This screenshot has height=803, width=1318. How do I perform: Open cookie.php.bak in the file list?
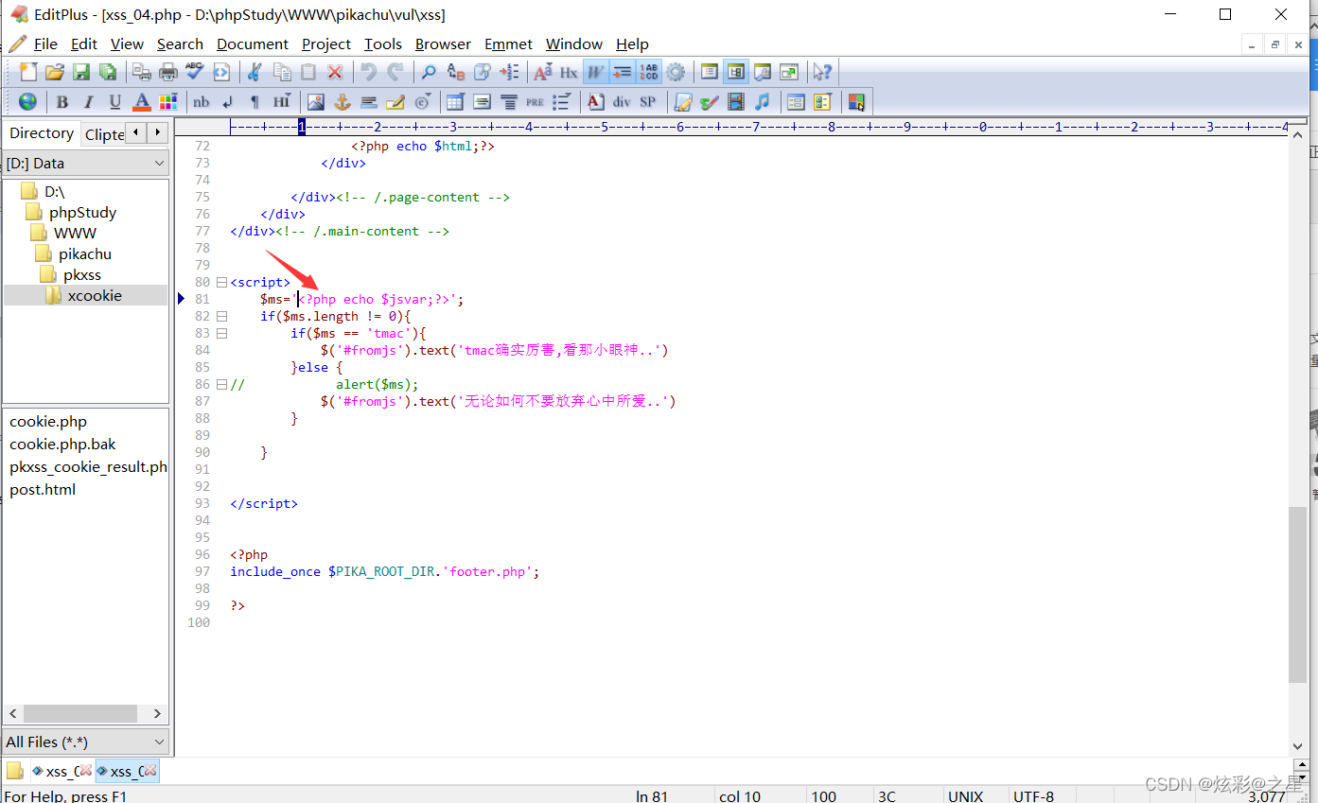62,444
